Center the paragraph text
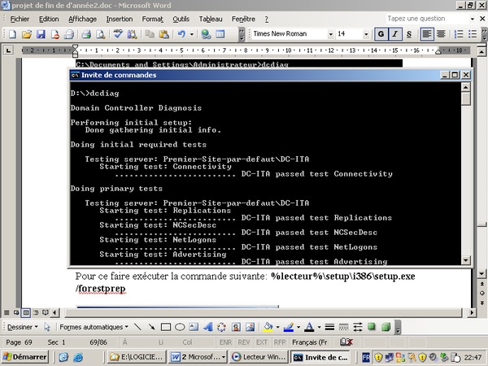The image size is (488, 366). point(441,34)
